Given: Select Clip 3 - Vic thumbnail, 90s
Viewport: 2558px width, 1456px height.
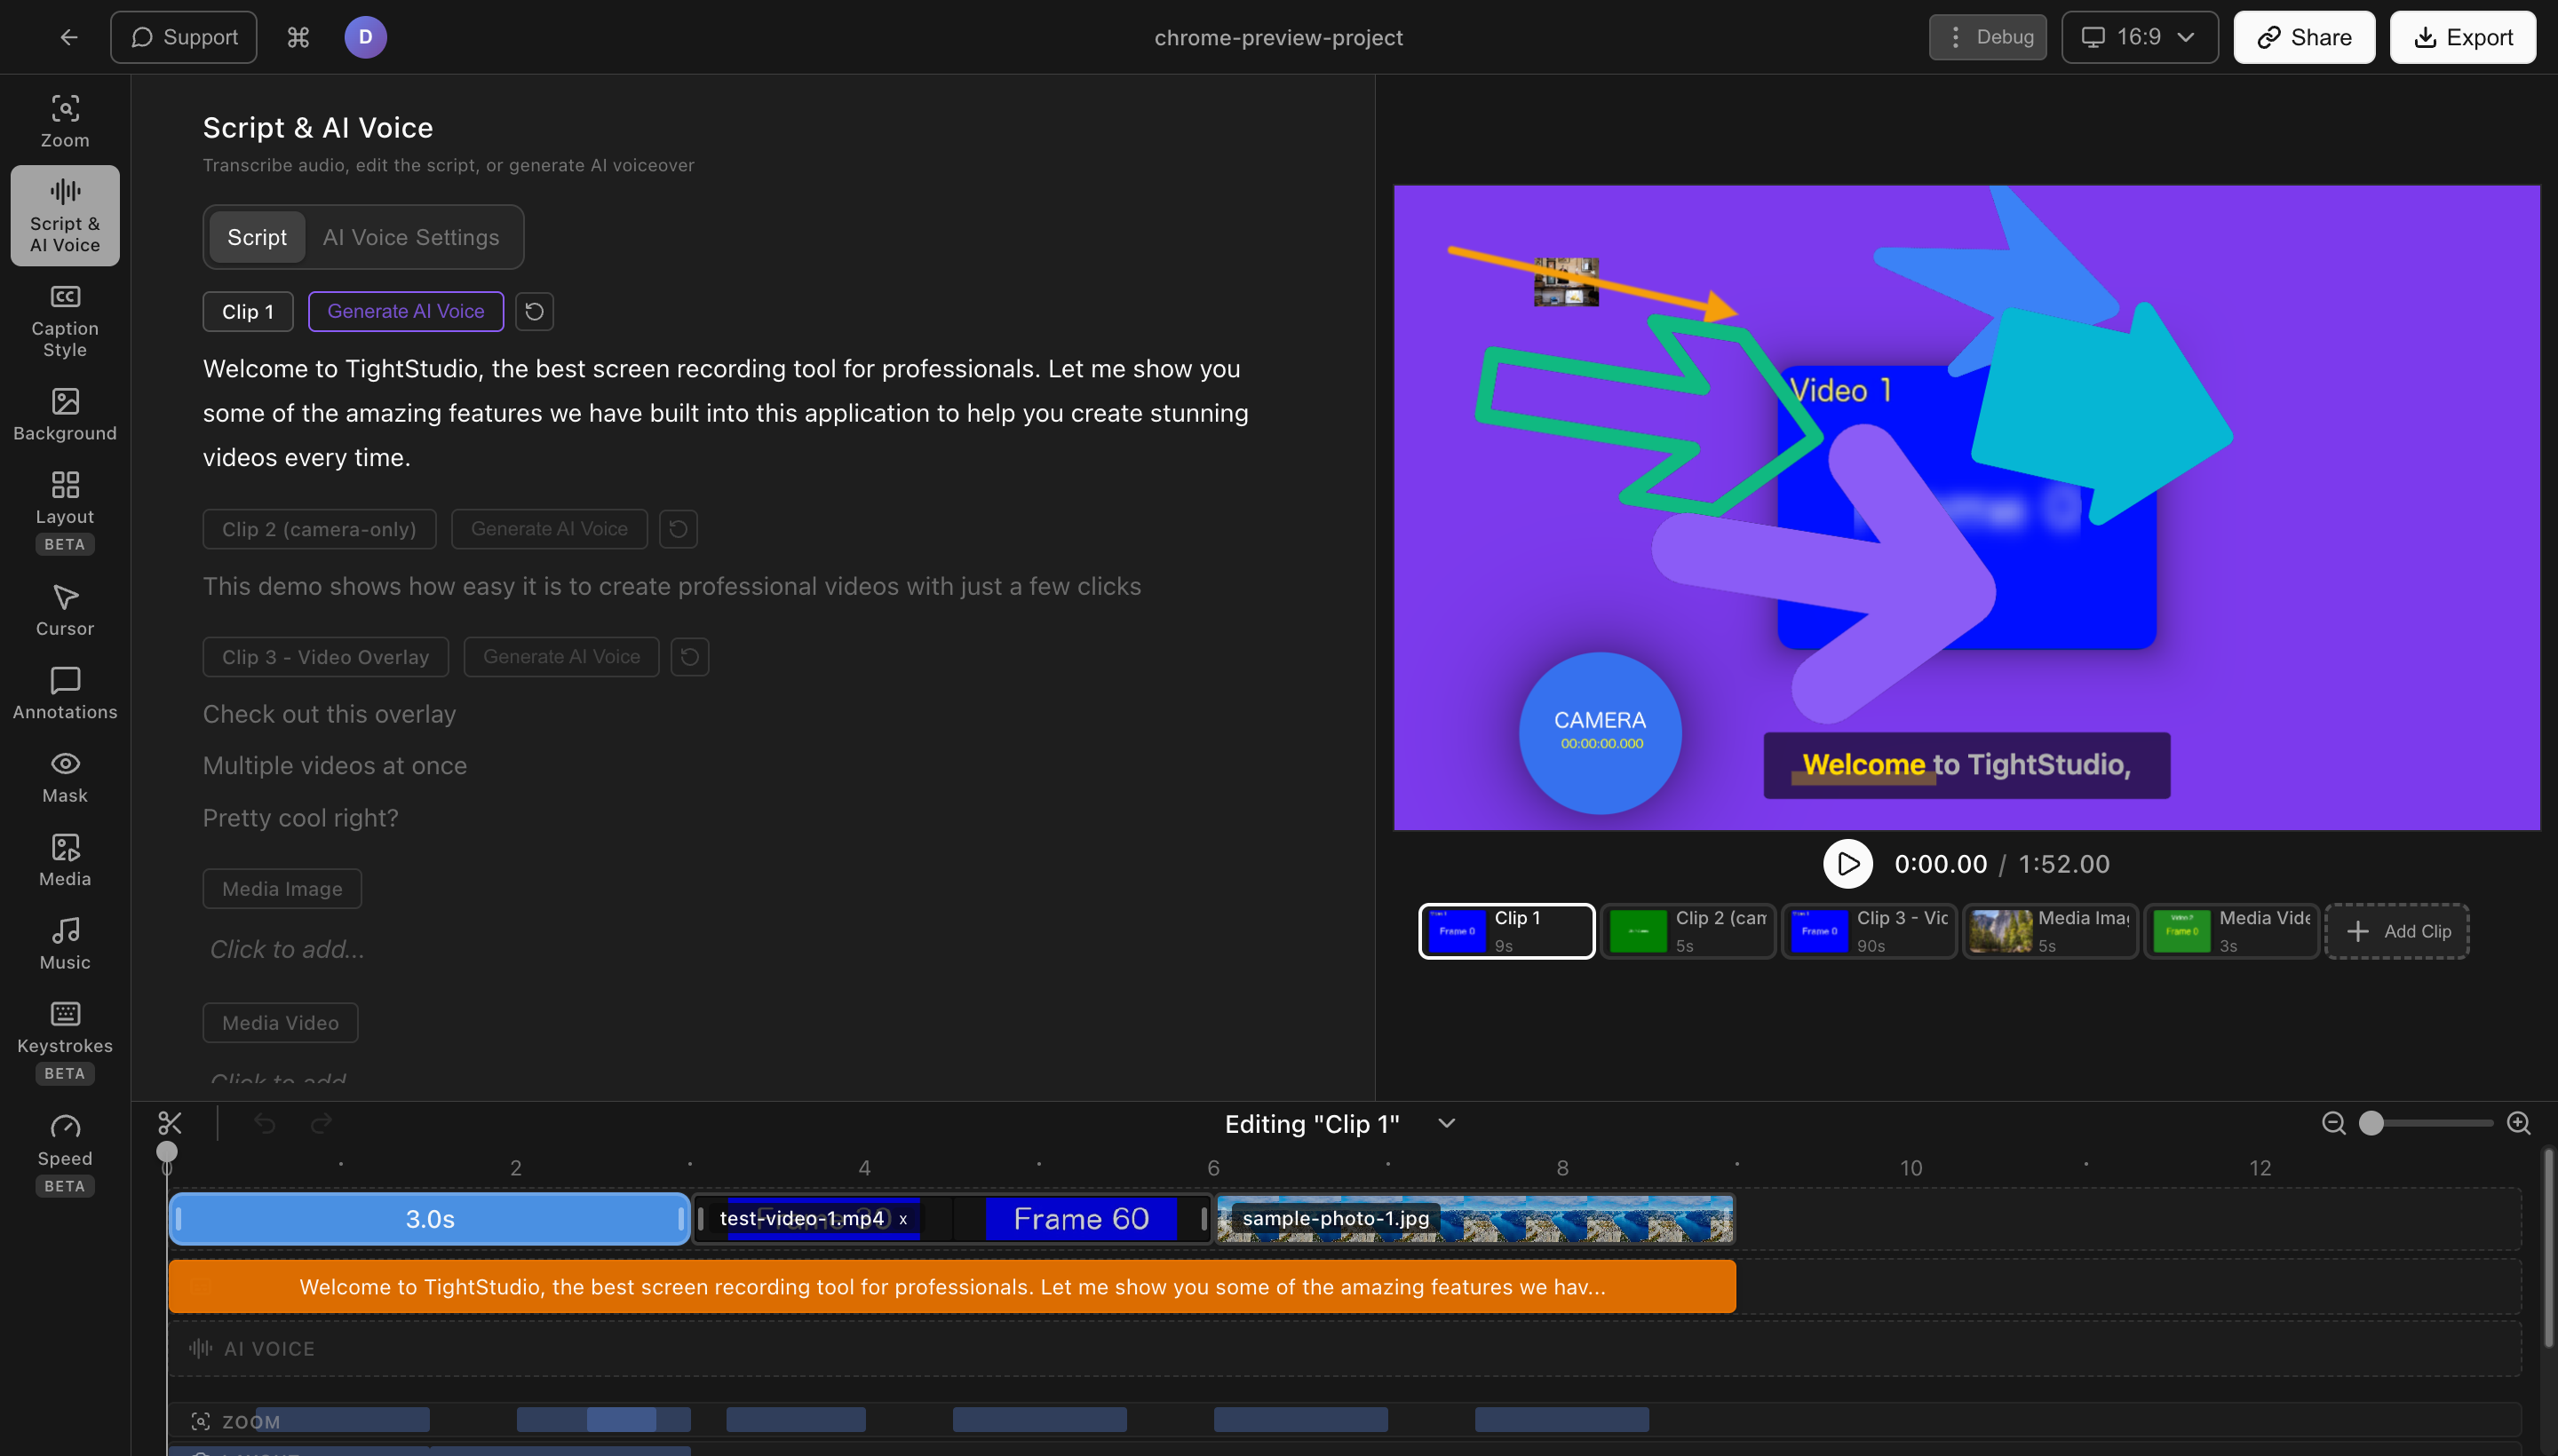Looking at the screenshot, I should click(x=1869, y=931).
